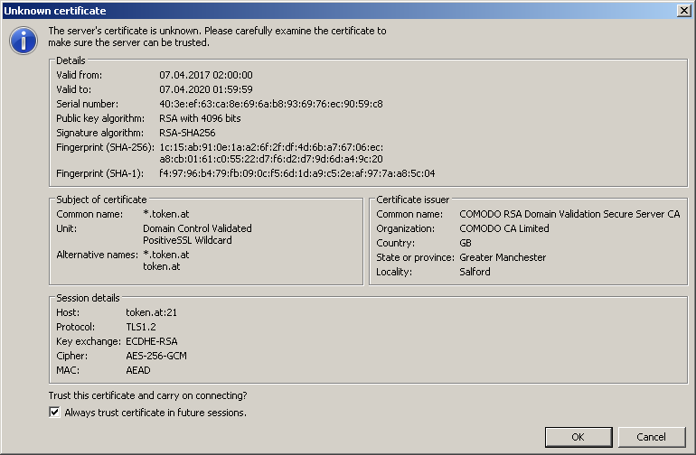Click the issuer name COMODO RSA Domain Validation
Image resolution: width=696 pixels, height=455 pixels.
point(569,214)
